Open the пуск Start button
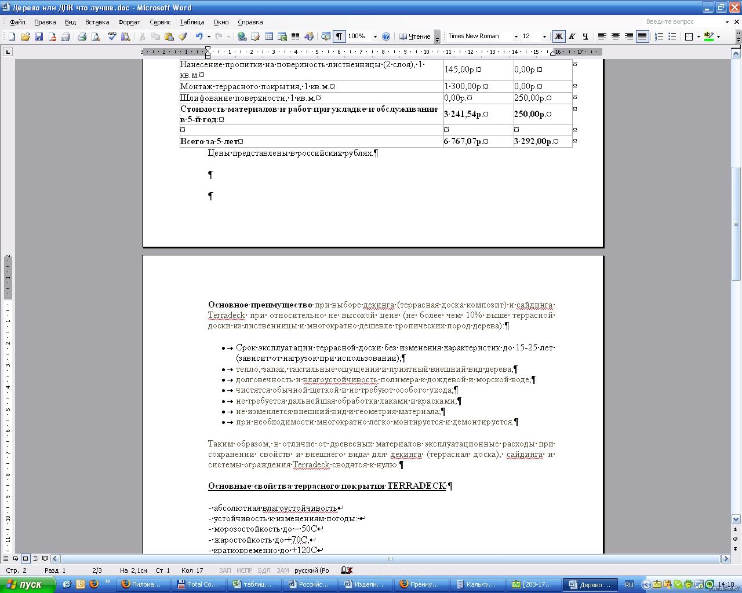The height and width of the screenshot is (593, 742). coord(28,584)
